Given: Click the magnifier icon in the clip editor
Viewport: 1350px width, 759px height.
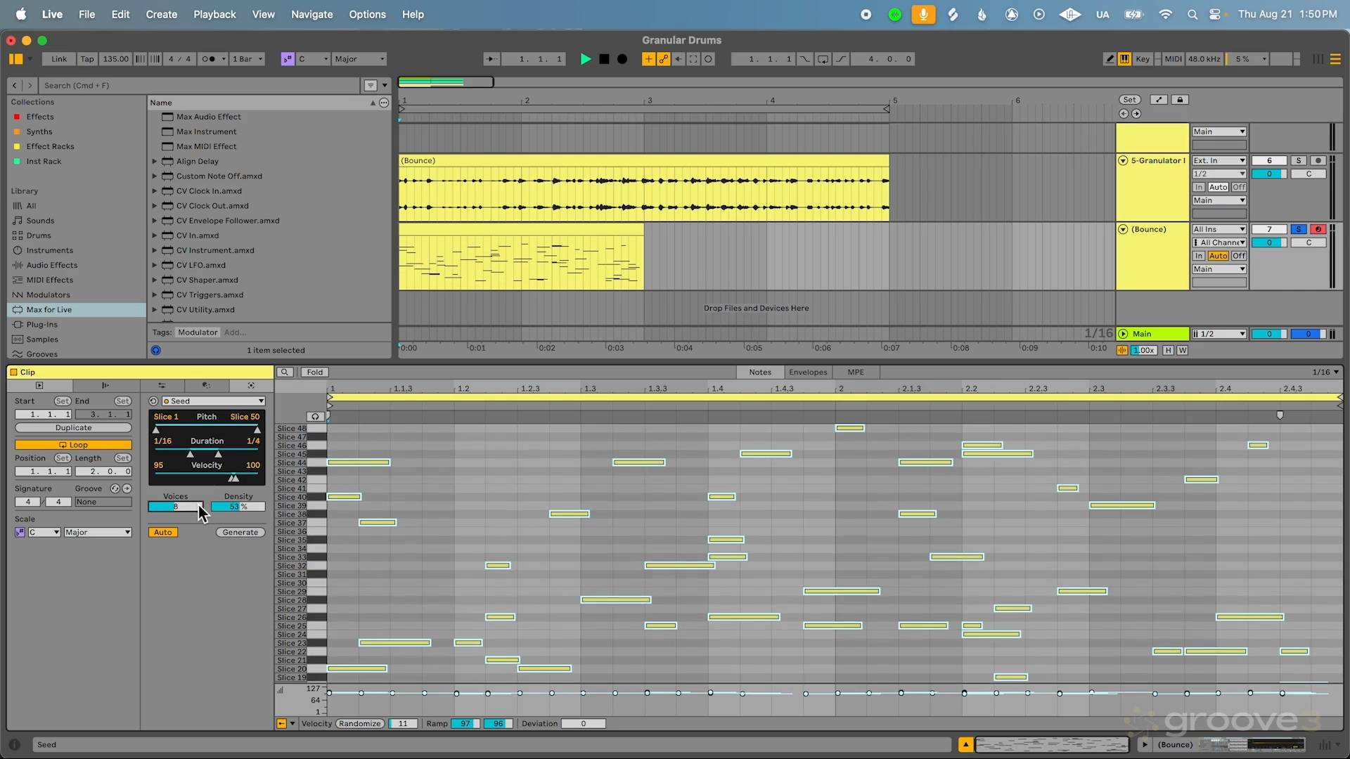Looking at the screenshot, I should pyautogui.click(x=285, y=372).
